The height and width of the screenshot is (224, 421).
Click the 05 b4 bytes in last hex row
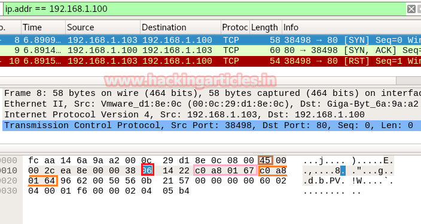click(176, 191)
